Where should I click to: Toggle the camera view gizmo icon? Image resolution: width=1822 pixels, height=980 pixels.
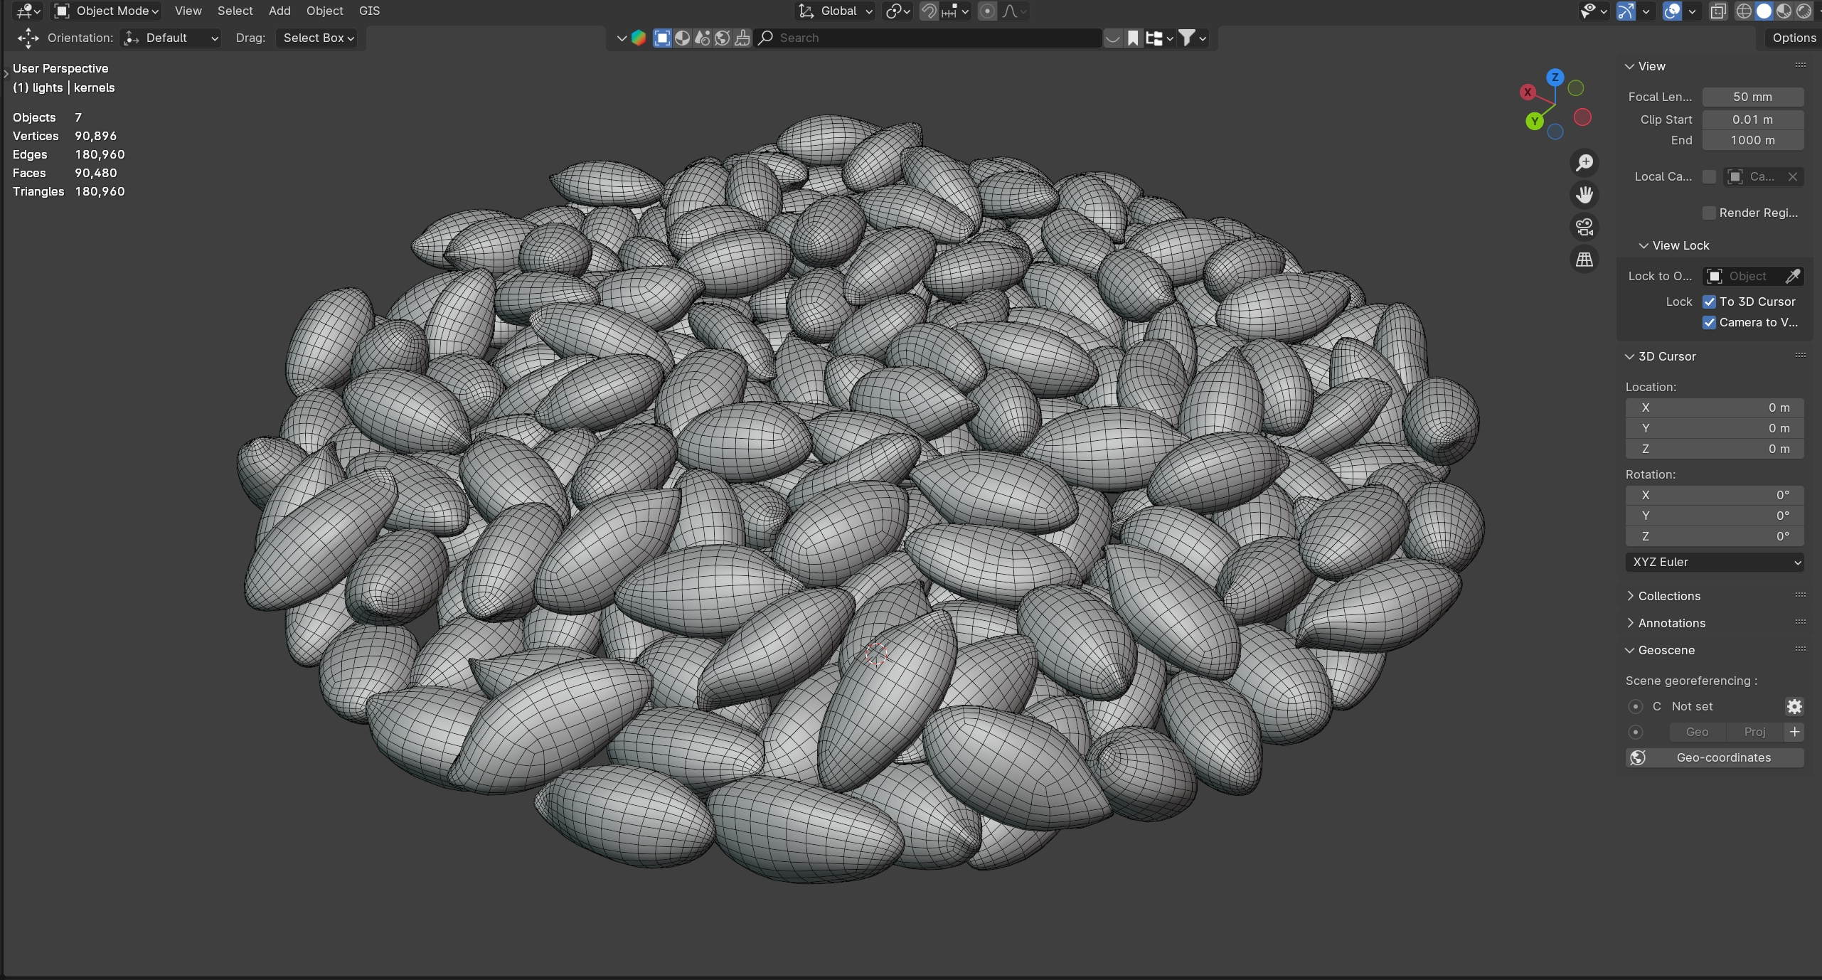pyautogui.click(x=1584, y=227)
